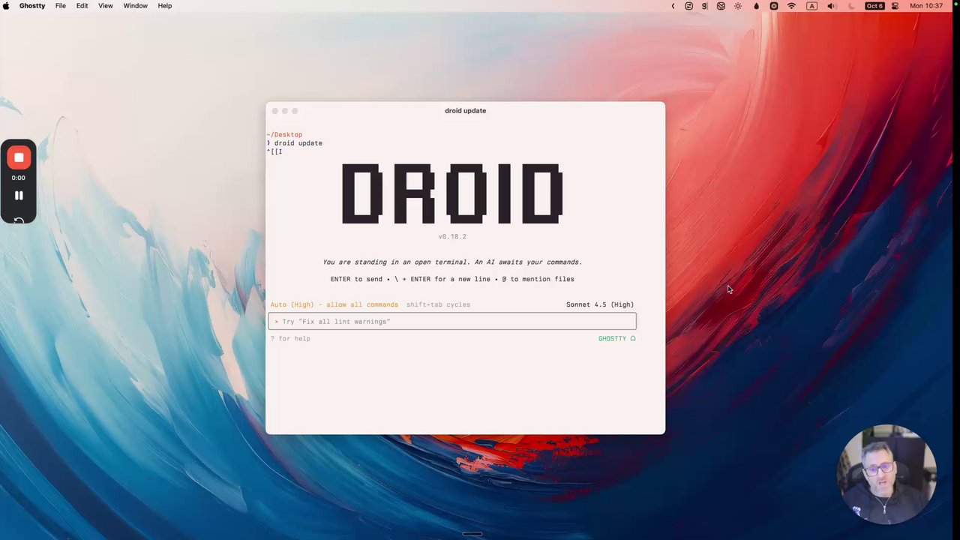The width and height of the screenshot is (960, 540).
Task: Open the sound volume menu
Action: pos(831,6)
